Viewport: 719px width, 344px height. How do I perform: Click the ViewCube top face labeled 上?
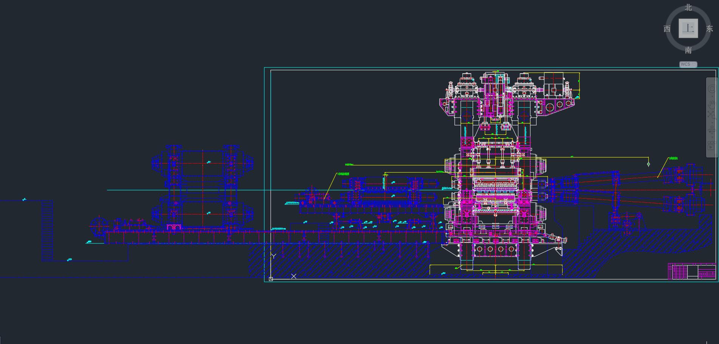688,28
